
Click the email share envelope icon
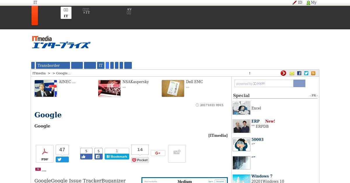click(177, 154)
